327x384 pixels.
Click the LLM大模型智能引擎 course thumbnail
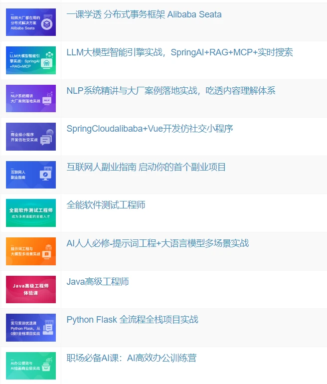pyautogui.click(x=31, y=60)
